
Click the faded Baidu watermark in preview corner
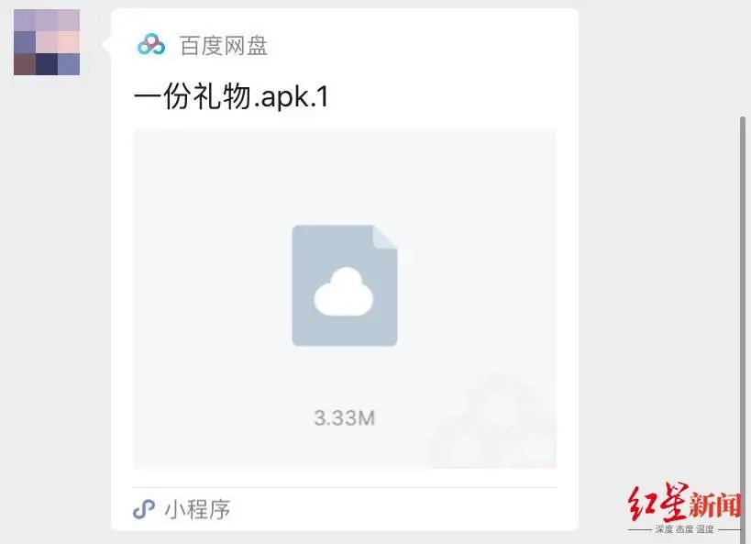pos(493,422)
